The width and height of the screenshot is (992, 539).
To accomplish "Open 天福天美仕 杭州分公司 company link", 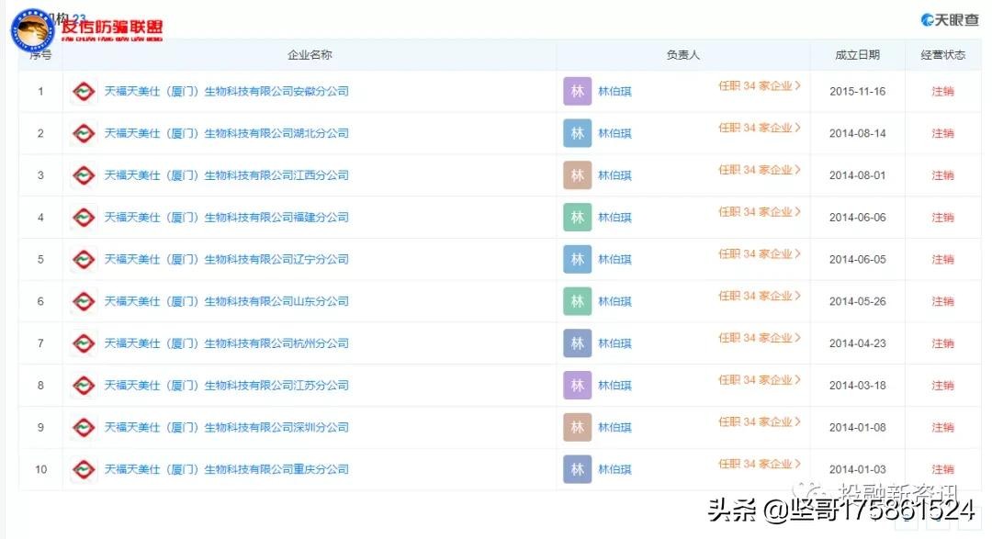I will pyautogui.click(x=227, y=343).
